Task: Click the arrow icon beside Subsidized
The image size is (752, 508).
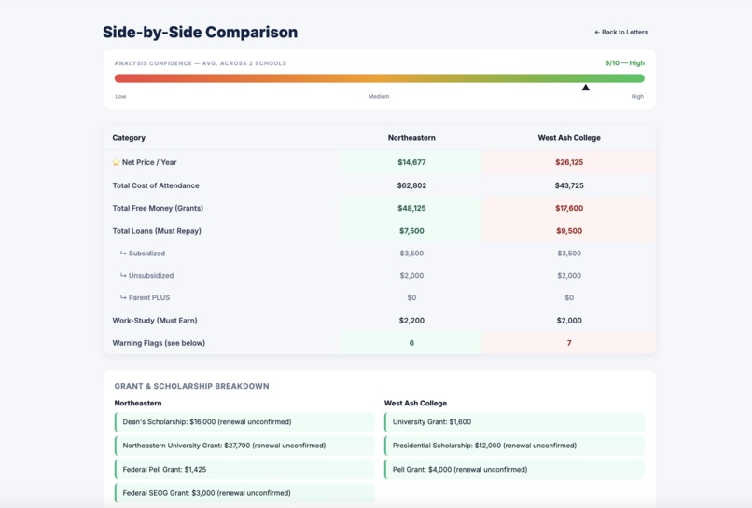Action: [x=123, y=253]
